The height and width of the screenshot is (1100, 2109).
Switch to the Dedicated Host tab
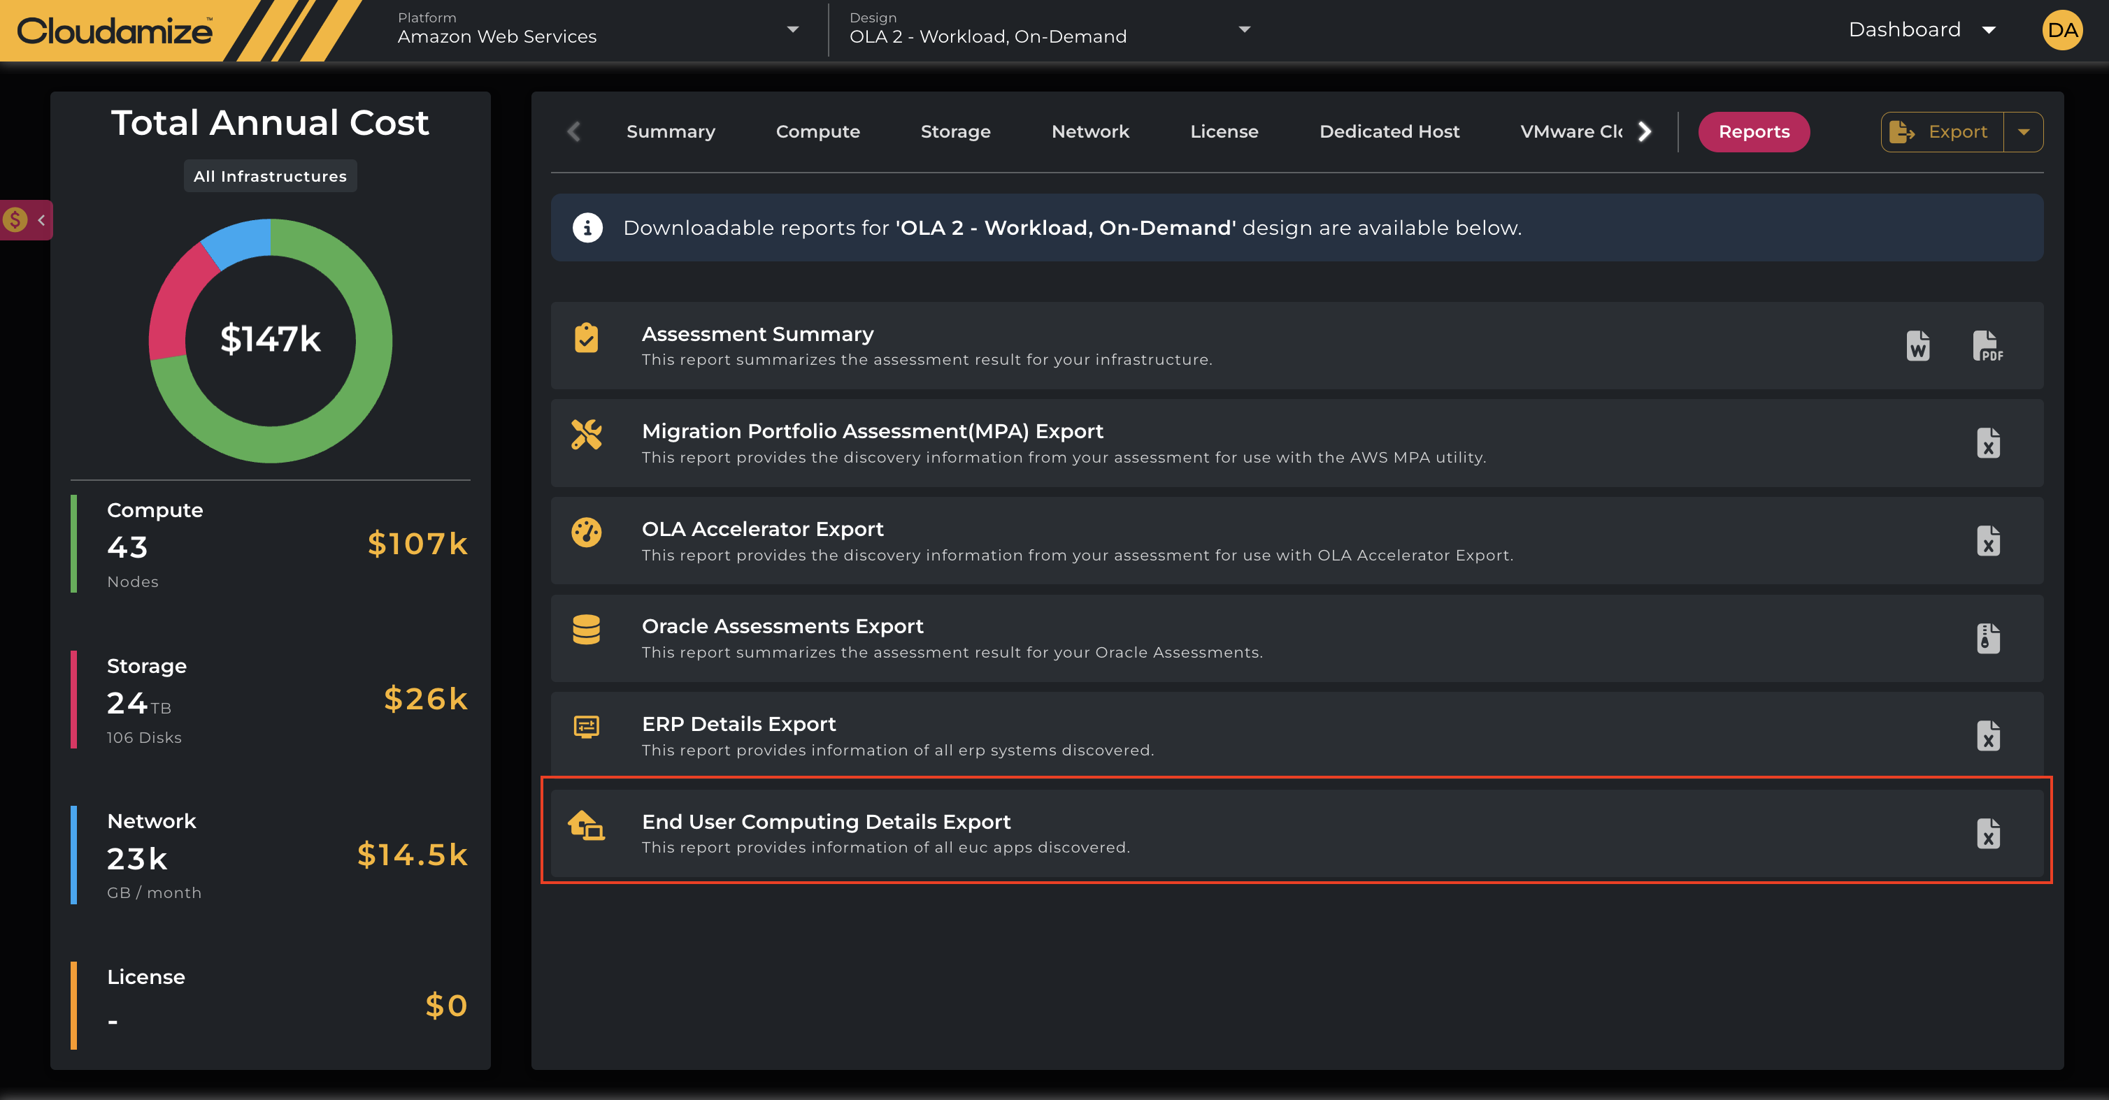pyautogui.click(x=1389, y=132)
